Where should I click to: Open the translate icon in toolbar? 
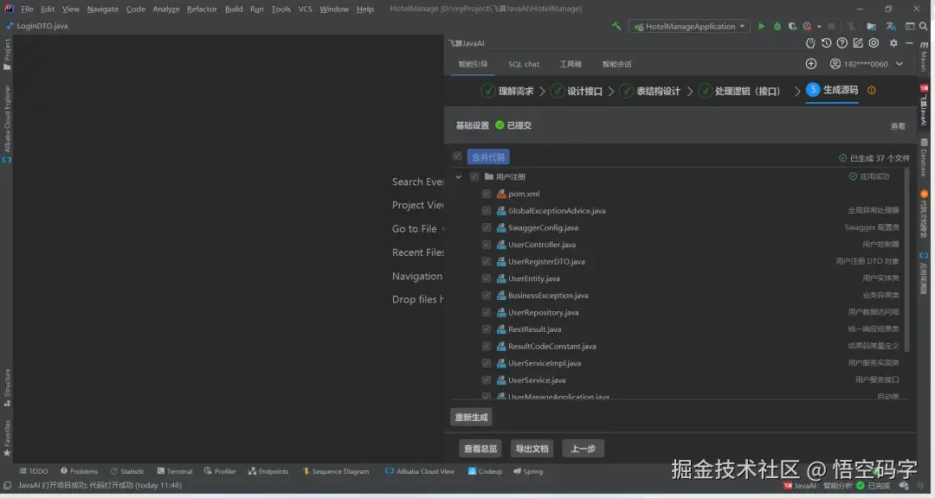pos(891,26)
